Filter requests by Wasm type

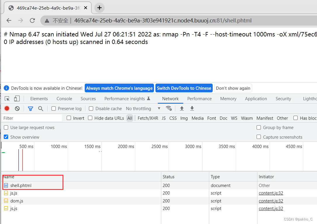pos(247,118)
